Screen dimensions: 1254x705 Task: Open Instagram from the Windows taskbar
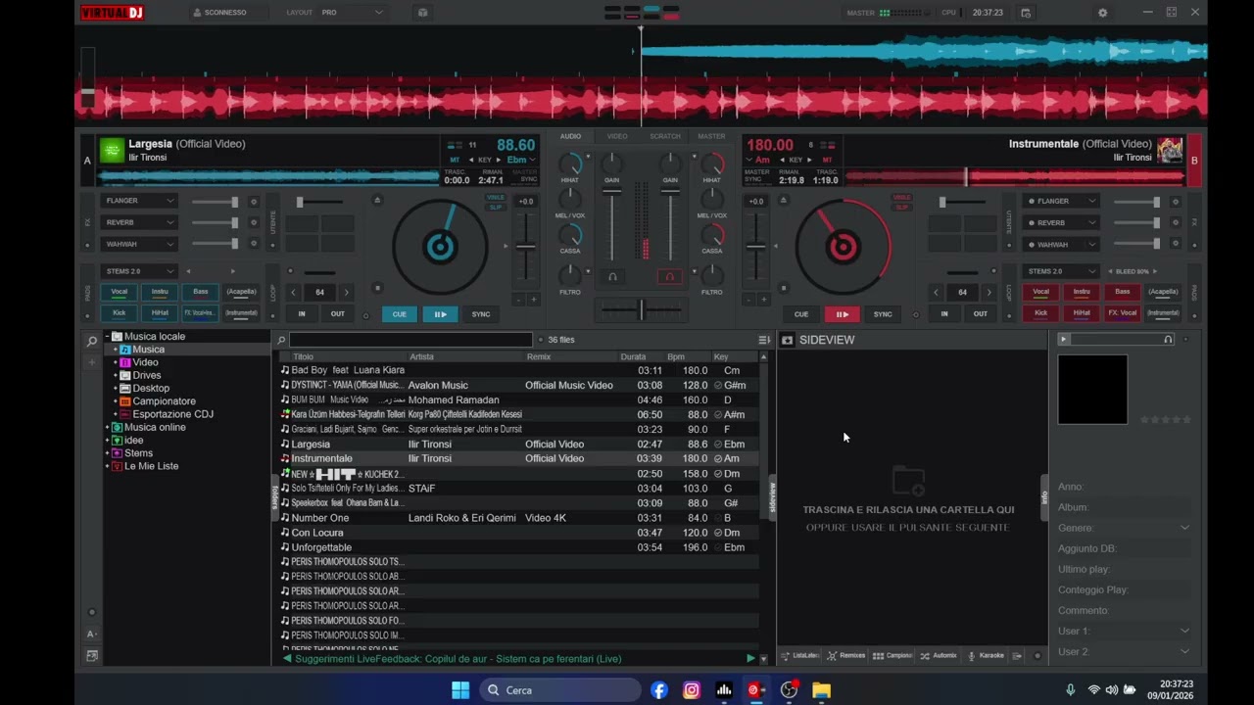click(692, 690)
